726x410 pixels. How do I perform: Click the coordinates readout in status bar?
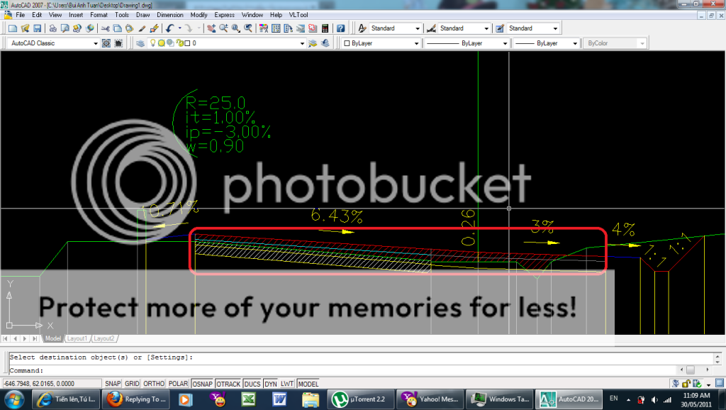coord(52,384)
